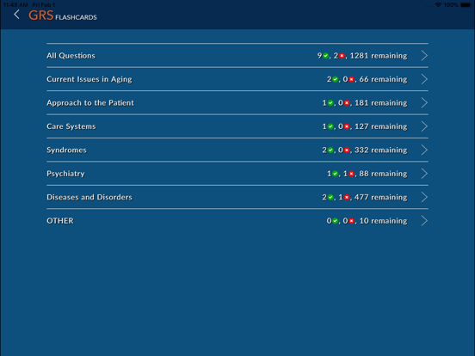The image size is (475, 356).
Task: Open All Questions chevron arrow
Action: (x=424, y=55)
